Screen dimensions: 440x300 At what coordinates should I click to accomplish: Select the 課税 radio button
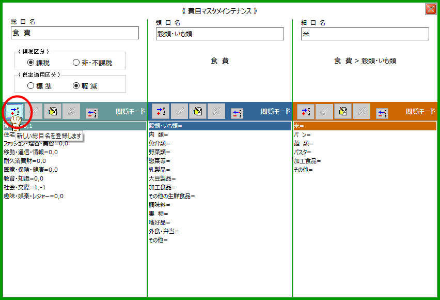pos(31,63)
